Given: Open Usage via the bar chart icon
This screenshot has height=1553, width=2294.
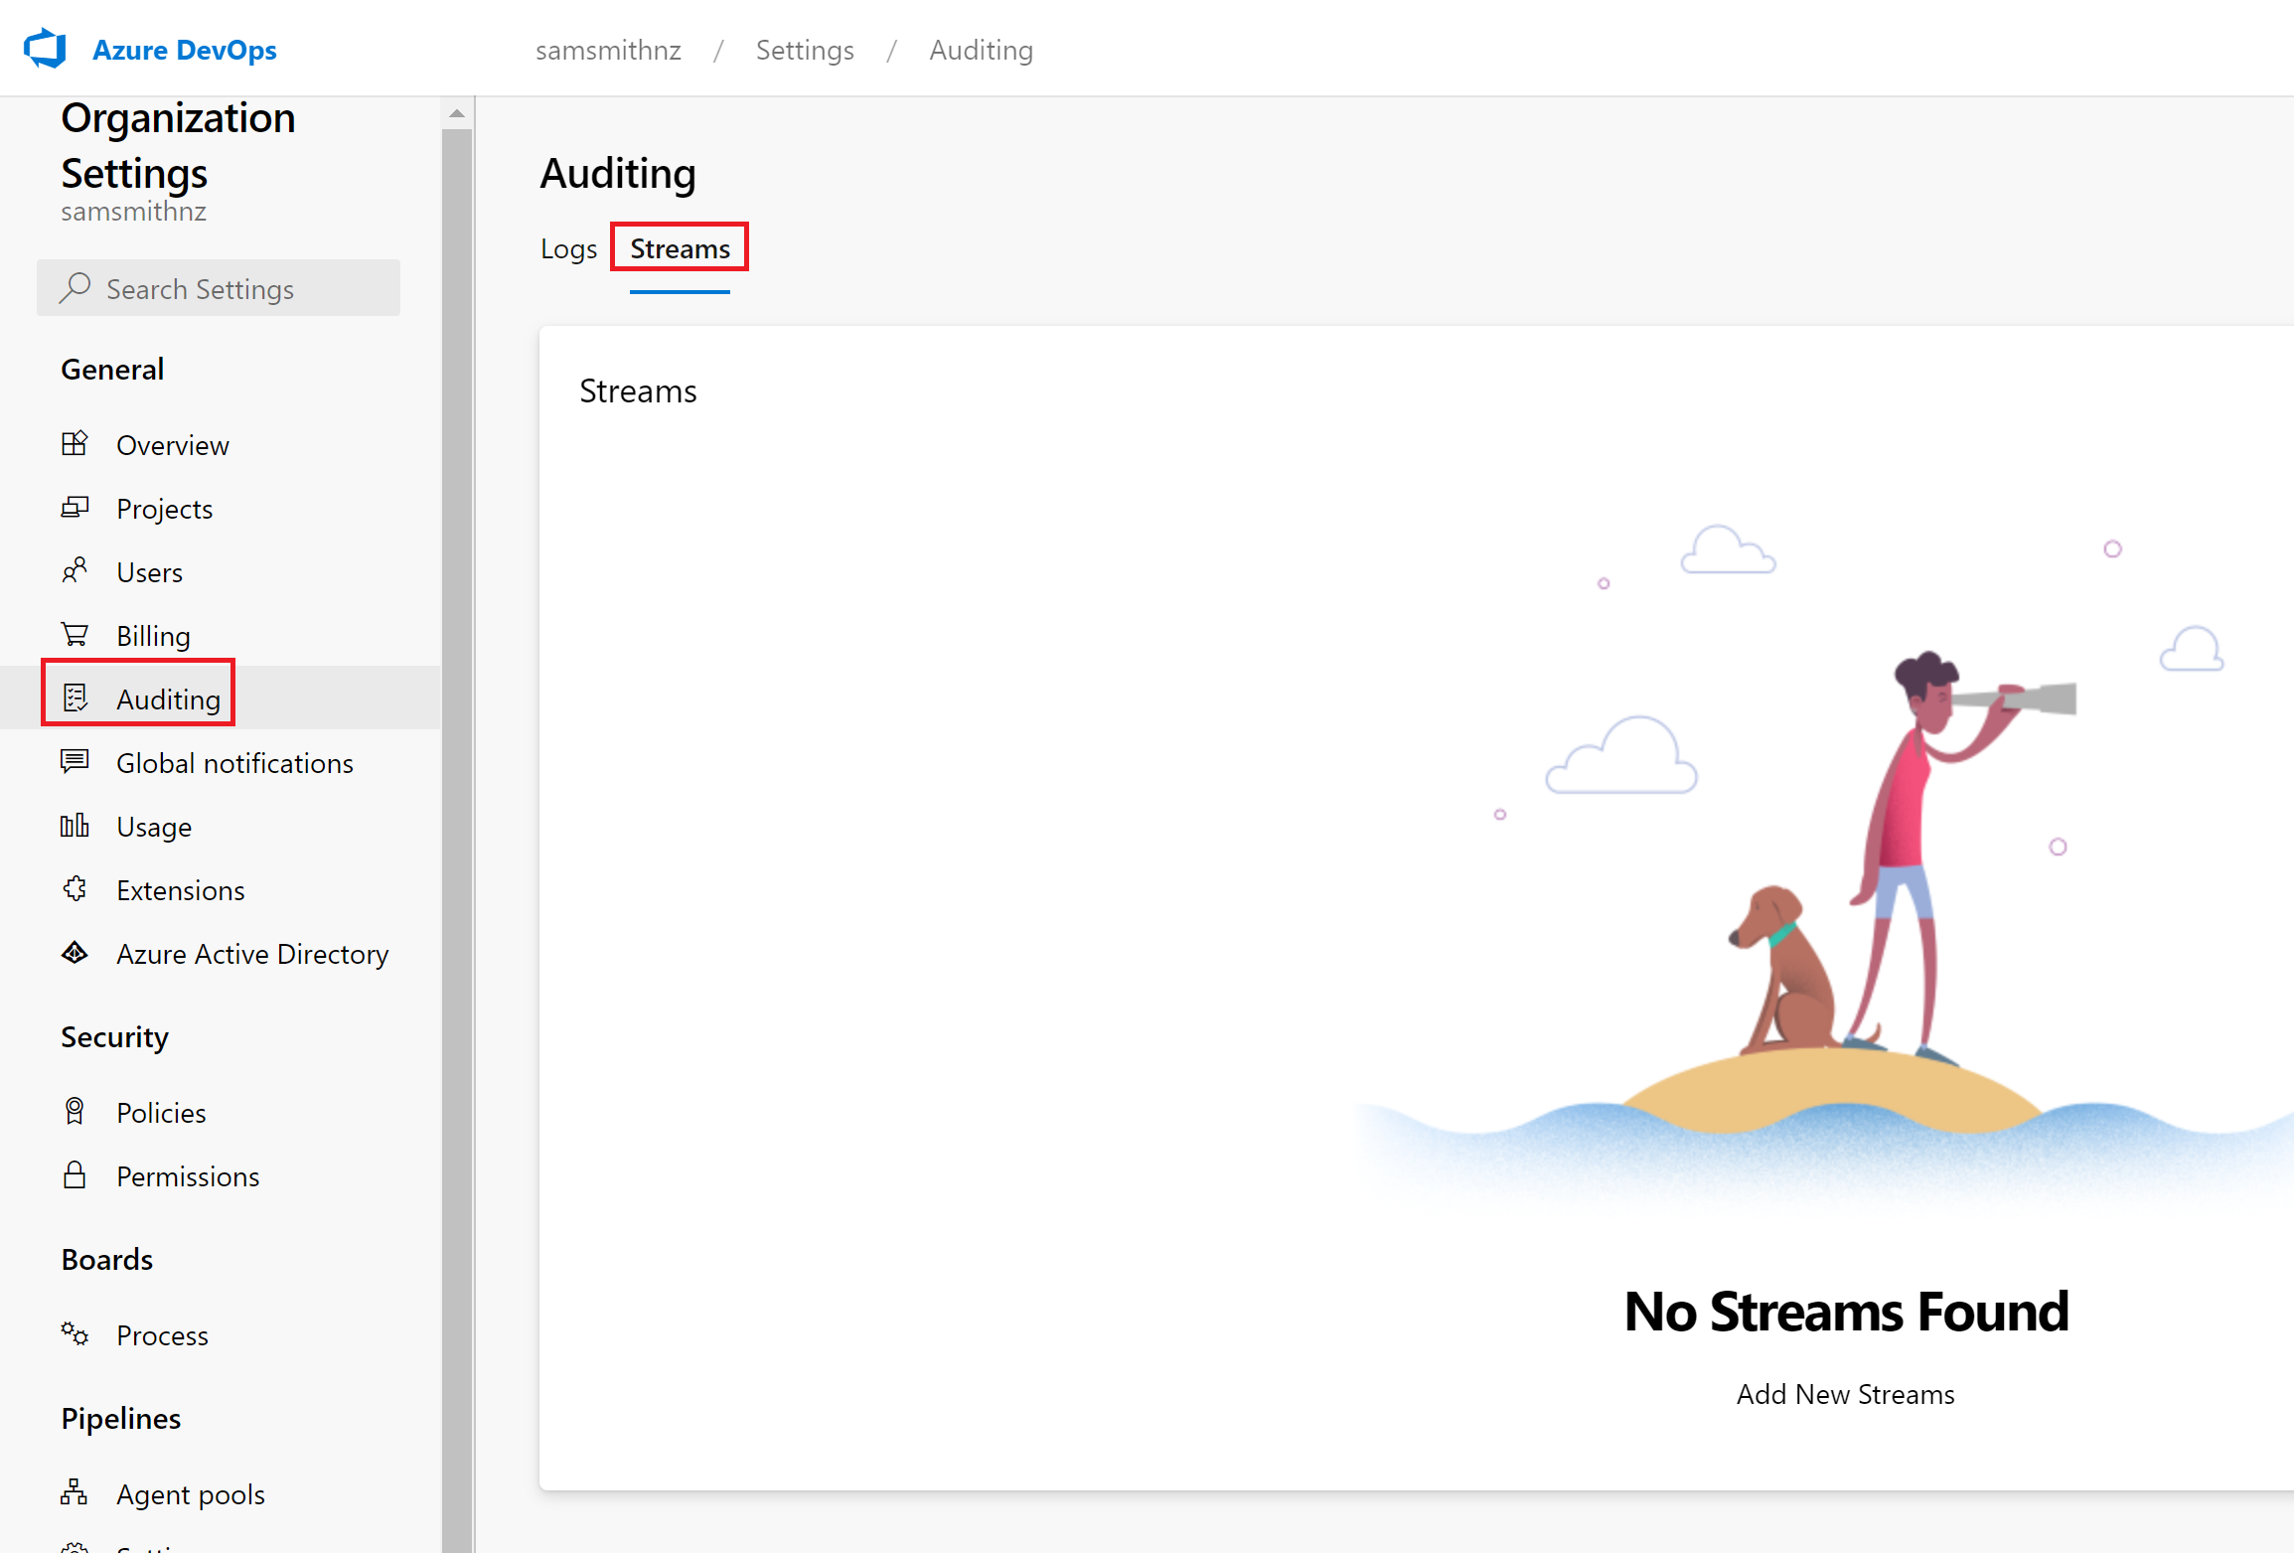Looking at the screenshot, I should pyautogui.click(x=75, y=826).
